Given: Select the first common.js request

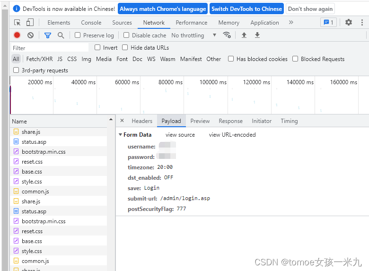Looking at the screenshot, I should pos(59,191).
